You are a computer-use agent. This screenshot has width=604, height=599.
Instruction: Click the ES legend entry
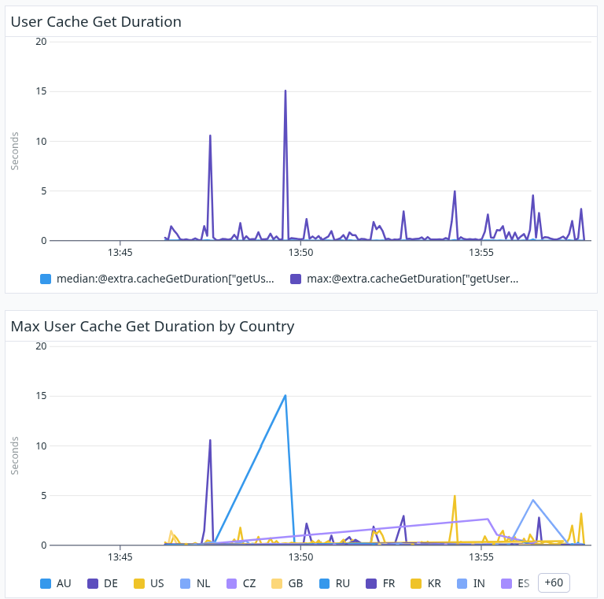[515, 583]
